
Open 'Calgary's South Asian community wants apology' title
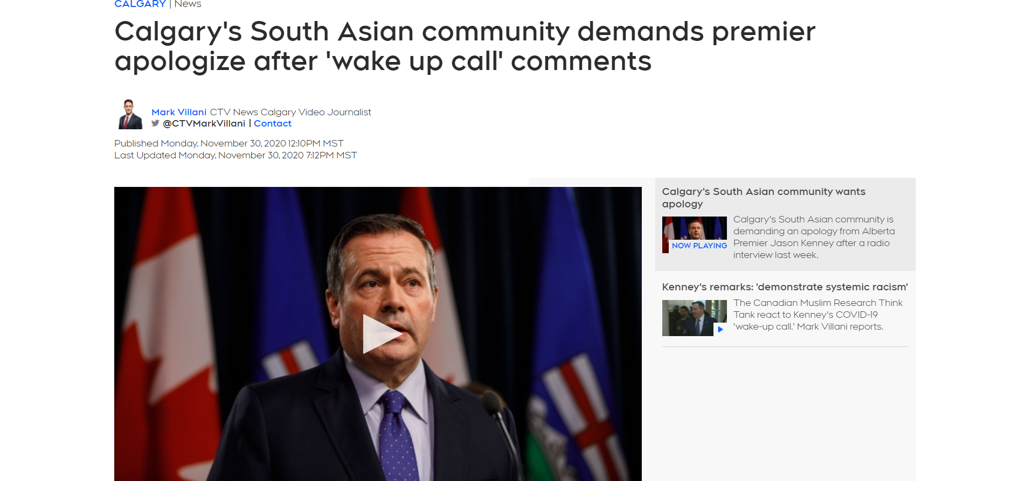[x=764, y=198]
